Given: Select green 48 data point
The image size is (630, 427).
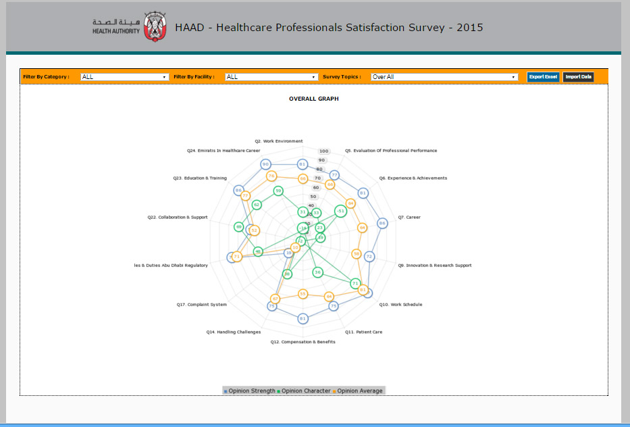Looking at the screenshot, I should (258, 252).
